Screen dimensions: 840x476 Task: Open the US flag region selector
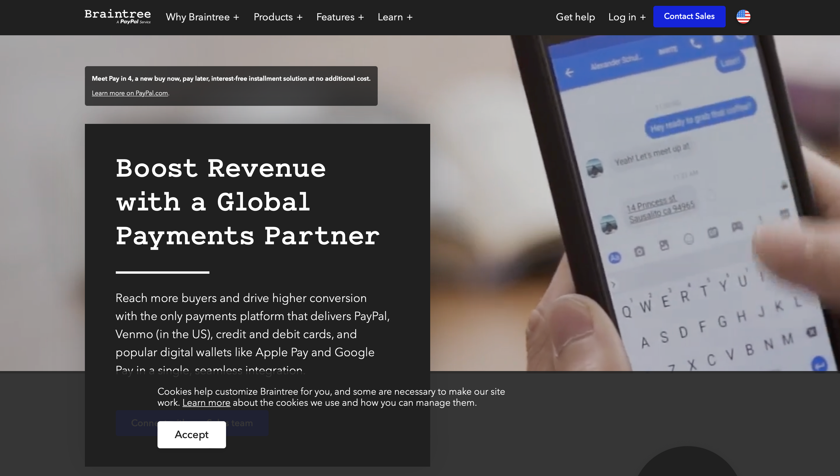743,17
